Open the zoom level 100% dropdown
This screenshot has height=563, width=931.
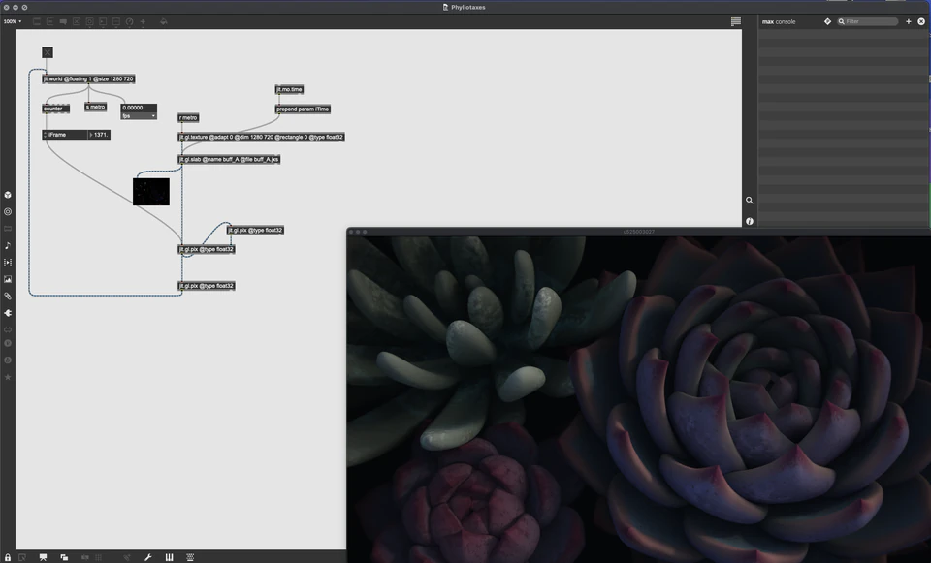tap(13, 21)
